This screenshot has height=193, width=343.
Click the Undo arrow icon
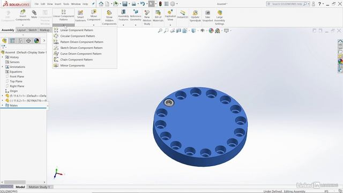[x=143, y=4]
